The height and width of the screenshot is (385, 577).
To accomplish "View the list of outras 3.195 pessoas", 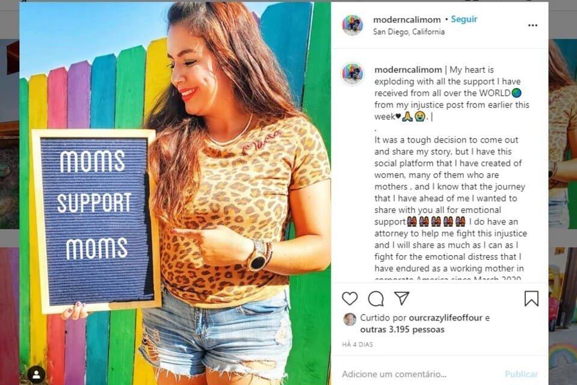I will [402, 330].
